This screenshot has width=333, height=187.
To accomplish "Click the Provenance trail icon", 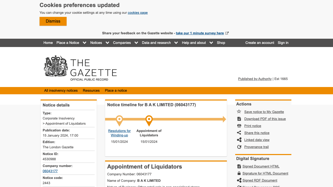I will (x=239, y=147).
